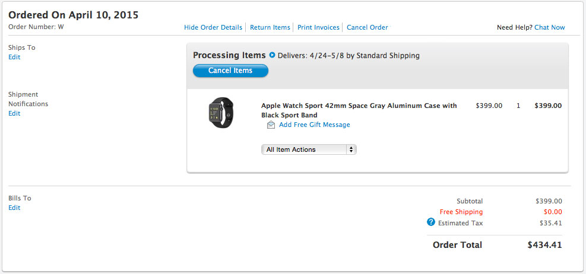This screenshot has height=274, width=586.
Task: Open the Return Items link
Action: pyautogui.click(x=270, y=27)
